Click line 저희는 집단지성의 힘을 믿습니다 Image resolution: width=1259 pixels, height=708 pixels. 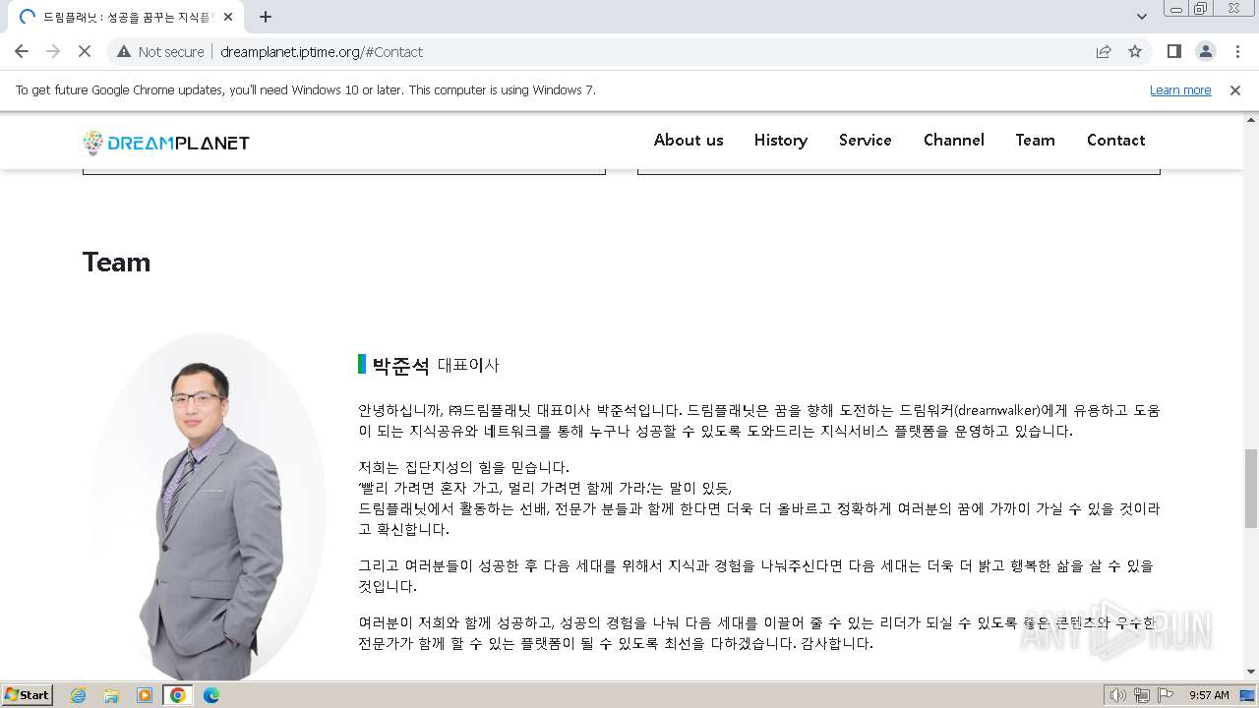[x=463, y=467]
